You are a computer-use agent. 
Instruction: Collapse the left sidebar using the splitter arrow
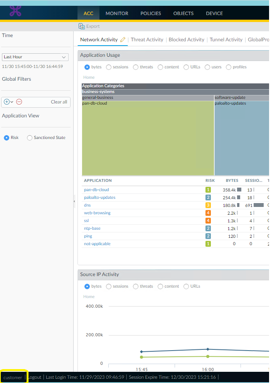(x=74, y=201)
